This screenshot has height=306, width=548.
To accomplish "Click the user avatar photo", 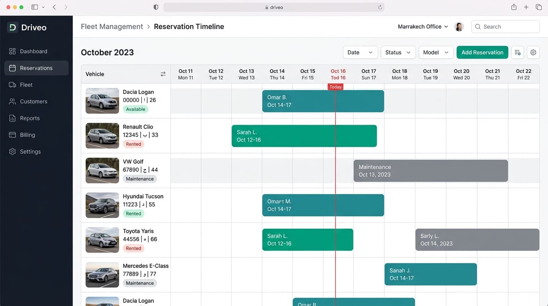I will 459,27.
